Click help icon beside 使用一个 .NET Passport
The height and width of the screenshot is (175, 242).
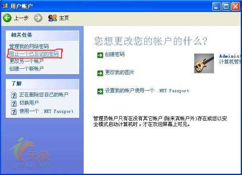tap(14, 112)
